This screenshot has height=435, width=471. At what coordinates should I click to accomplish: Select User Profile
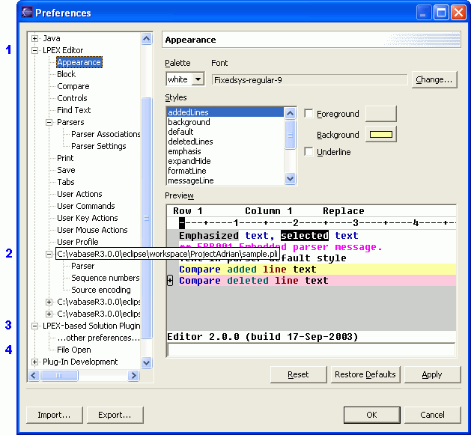[78, 242]
